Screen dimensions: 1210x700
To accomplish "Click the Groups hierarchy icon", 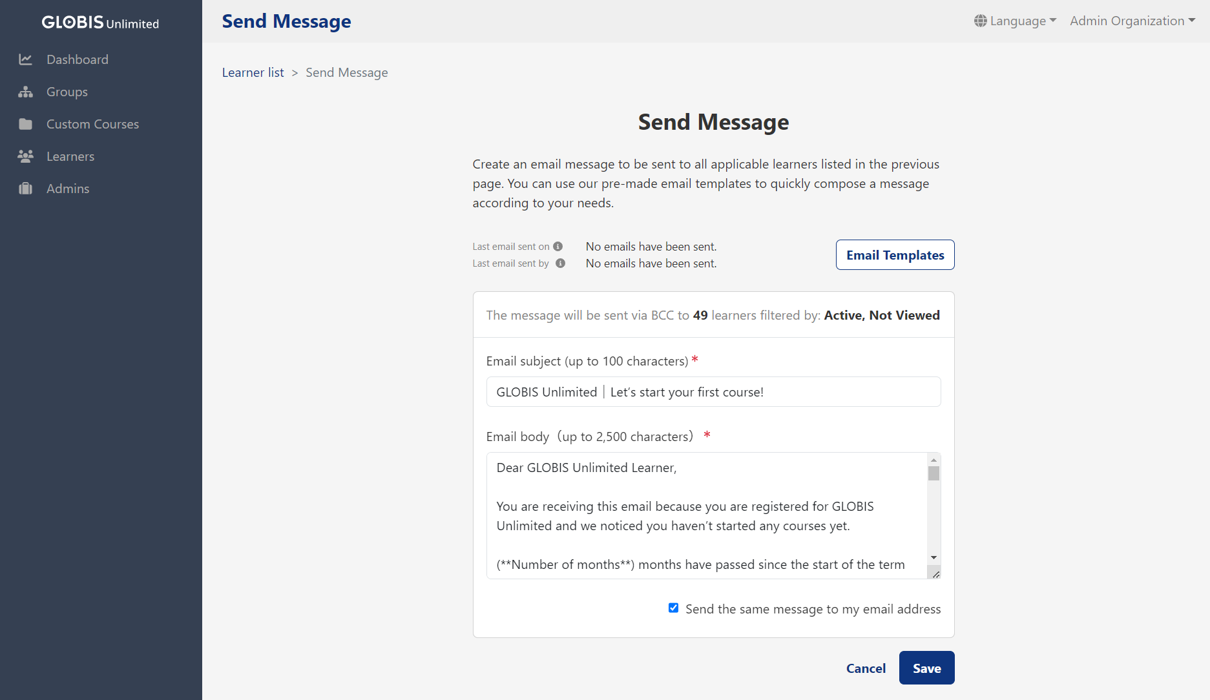I will pyautogui.click(x=26, y=92).
